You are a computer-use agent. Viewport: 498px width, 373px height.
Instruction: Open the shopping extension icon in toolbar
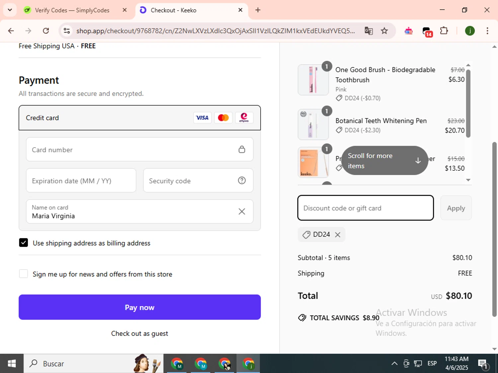(408, 31)
